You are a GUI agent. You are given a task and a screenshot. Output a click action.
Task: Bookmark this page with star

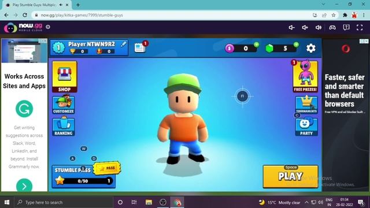pyautogui.click(x=334, y=15)
